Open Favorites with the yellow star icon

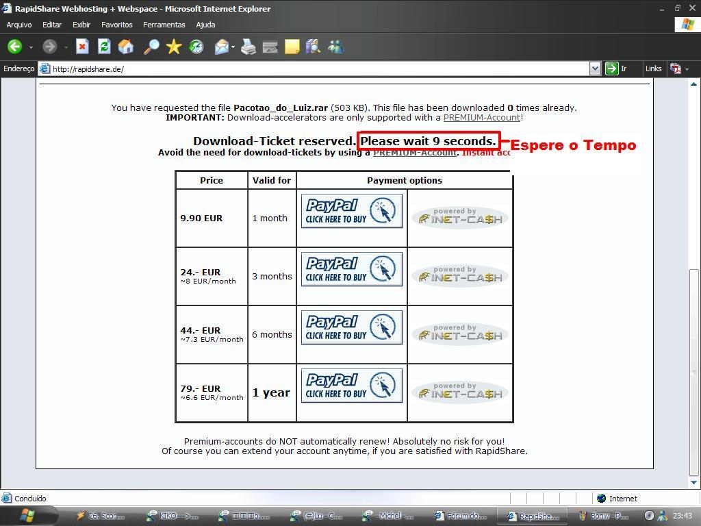click(173, 47)
